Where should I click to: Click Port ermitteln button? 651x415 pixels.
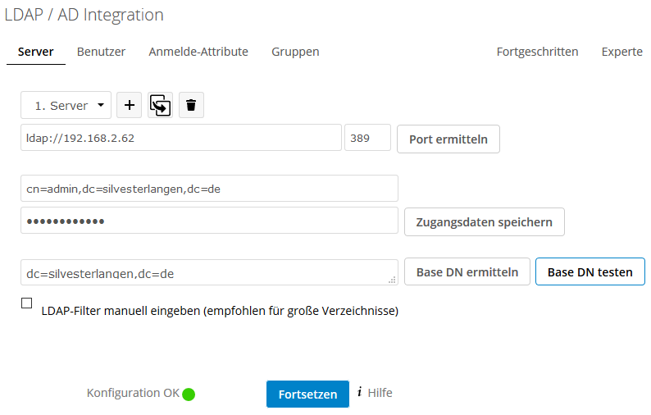(448, 139)
